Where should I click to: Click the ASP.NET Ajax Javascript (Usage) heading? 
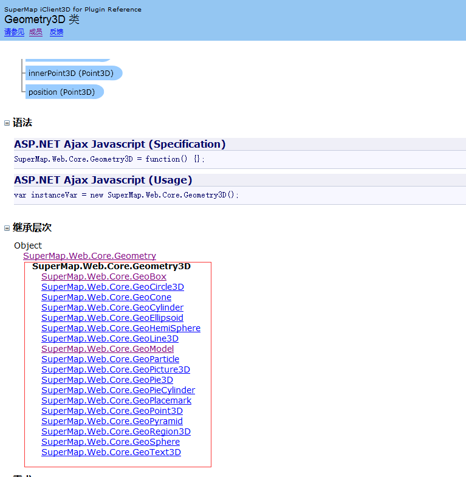point(103,180)
